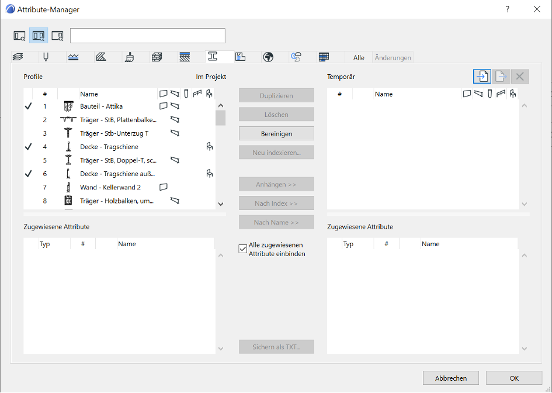
Task: Switch to the Änderungen tab
Action: click(x=393, y=57)
